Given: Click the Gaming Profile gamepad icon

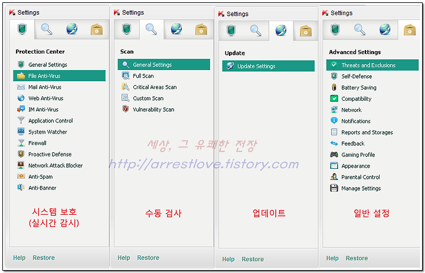Looking at the screenshot, I should (334, 154).
